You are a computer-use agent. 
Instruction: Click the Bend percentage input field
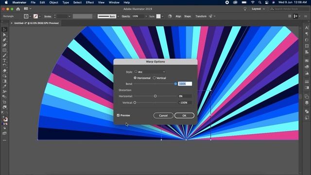tap(185, 84)
